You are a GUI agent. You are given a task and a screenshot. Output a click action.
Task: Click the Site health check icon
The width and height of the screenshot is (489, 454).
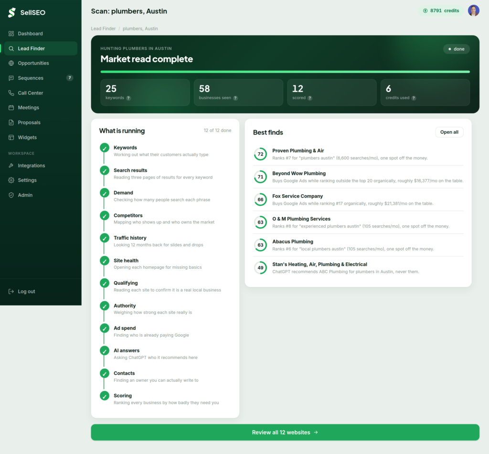105,261
